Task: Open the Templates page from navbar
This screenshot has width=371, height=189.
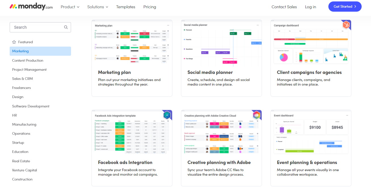Action: pyautogui.click(x=126, y=7)
